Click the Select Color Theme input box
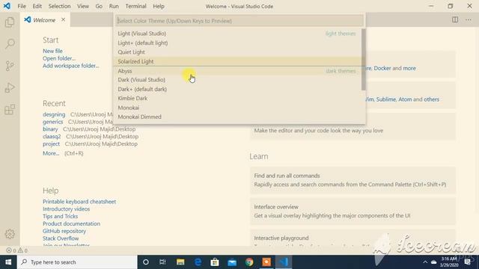This screenshot has width=479, height=269. tap(239, 21)
